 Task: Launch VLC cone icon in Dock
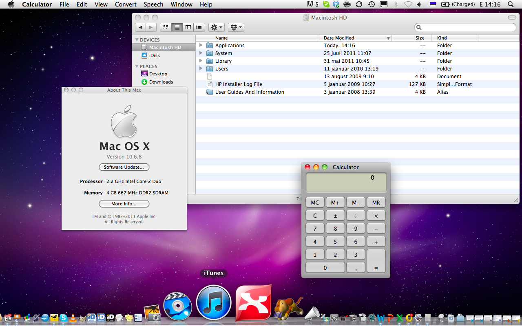(73, 317)
